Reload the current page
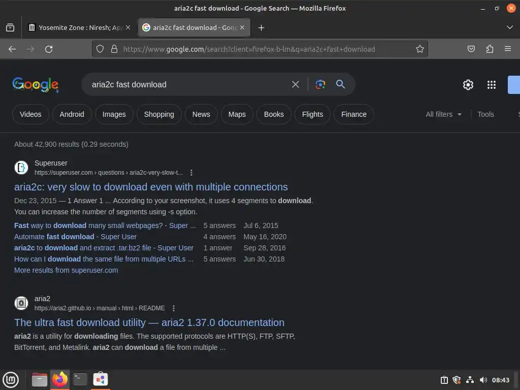Viewport: 520px width, 390px height. (x=49, y=49)
